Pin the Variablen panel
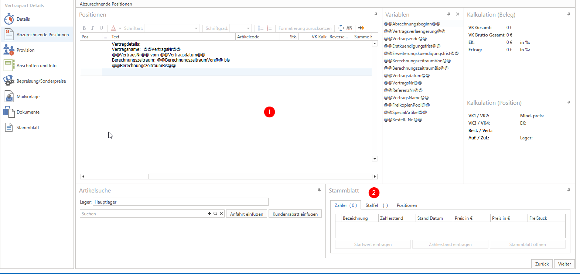This screenshot has height=274, width=580. [x=448, y=14]
